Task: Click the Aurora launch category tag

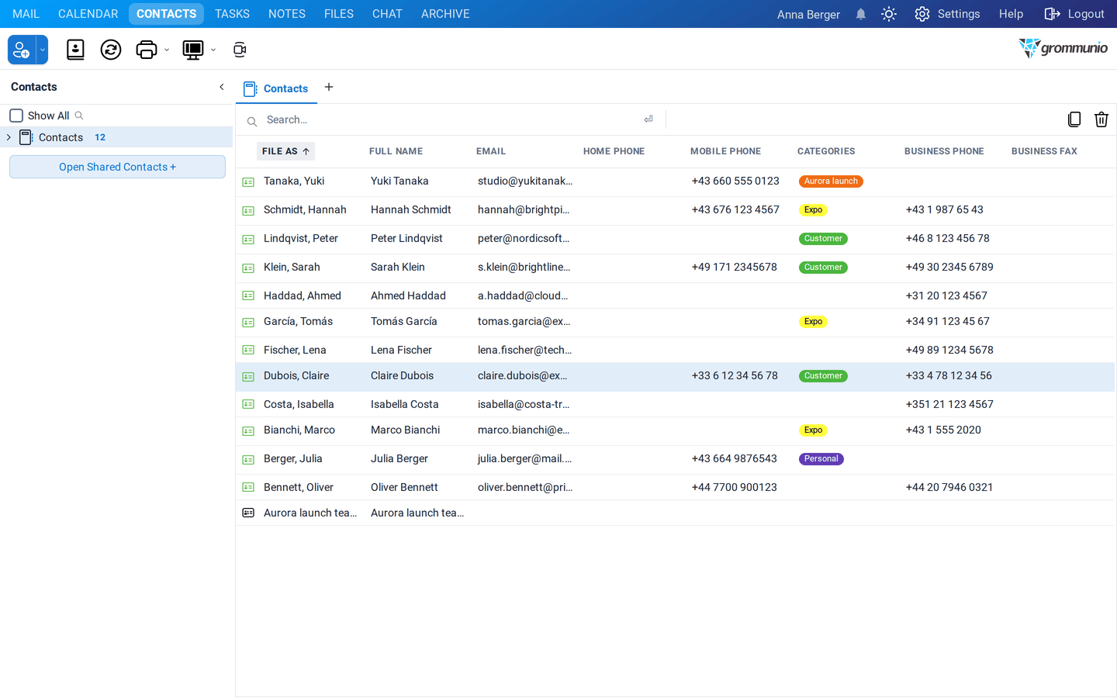Action: [x=831, y=181]
